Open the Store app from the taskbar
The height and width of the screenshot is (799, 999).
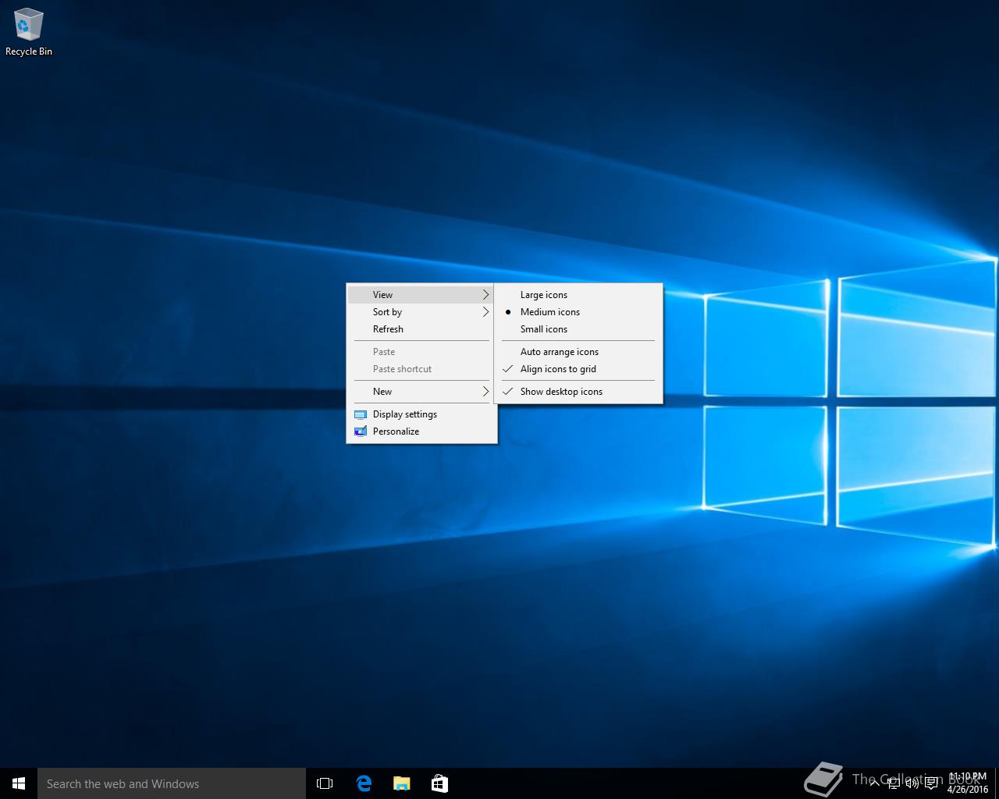pos(439,783)
